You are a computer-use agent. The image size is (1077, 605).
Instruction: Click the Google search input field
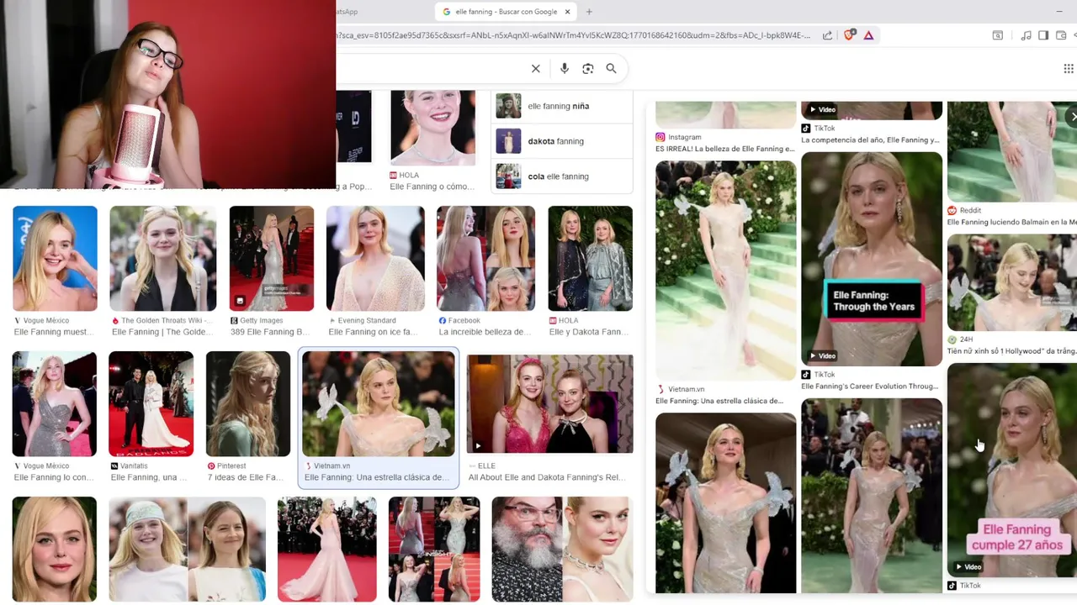coord(429,69)
